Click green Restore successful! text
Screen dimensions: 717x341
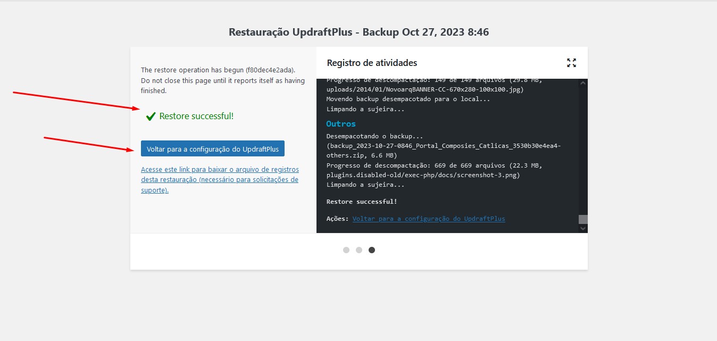[x=196, y=116]
